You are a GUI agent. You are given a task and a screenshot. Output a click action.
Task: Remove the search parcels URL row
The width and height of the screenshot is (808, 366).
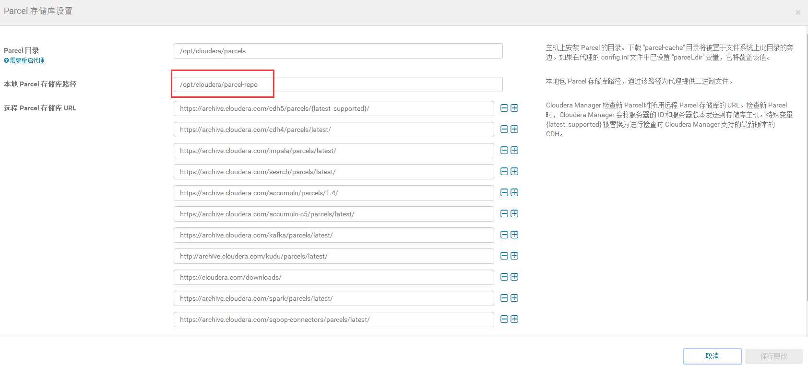pos(504,172)
